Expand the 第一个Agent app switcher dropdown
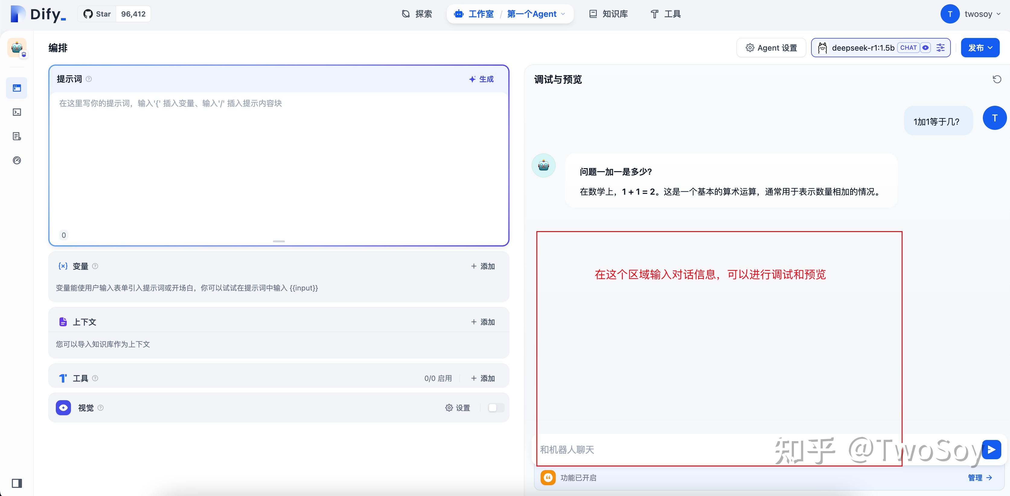 coord(564,14)
